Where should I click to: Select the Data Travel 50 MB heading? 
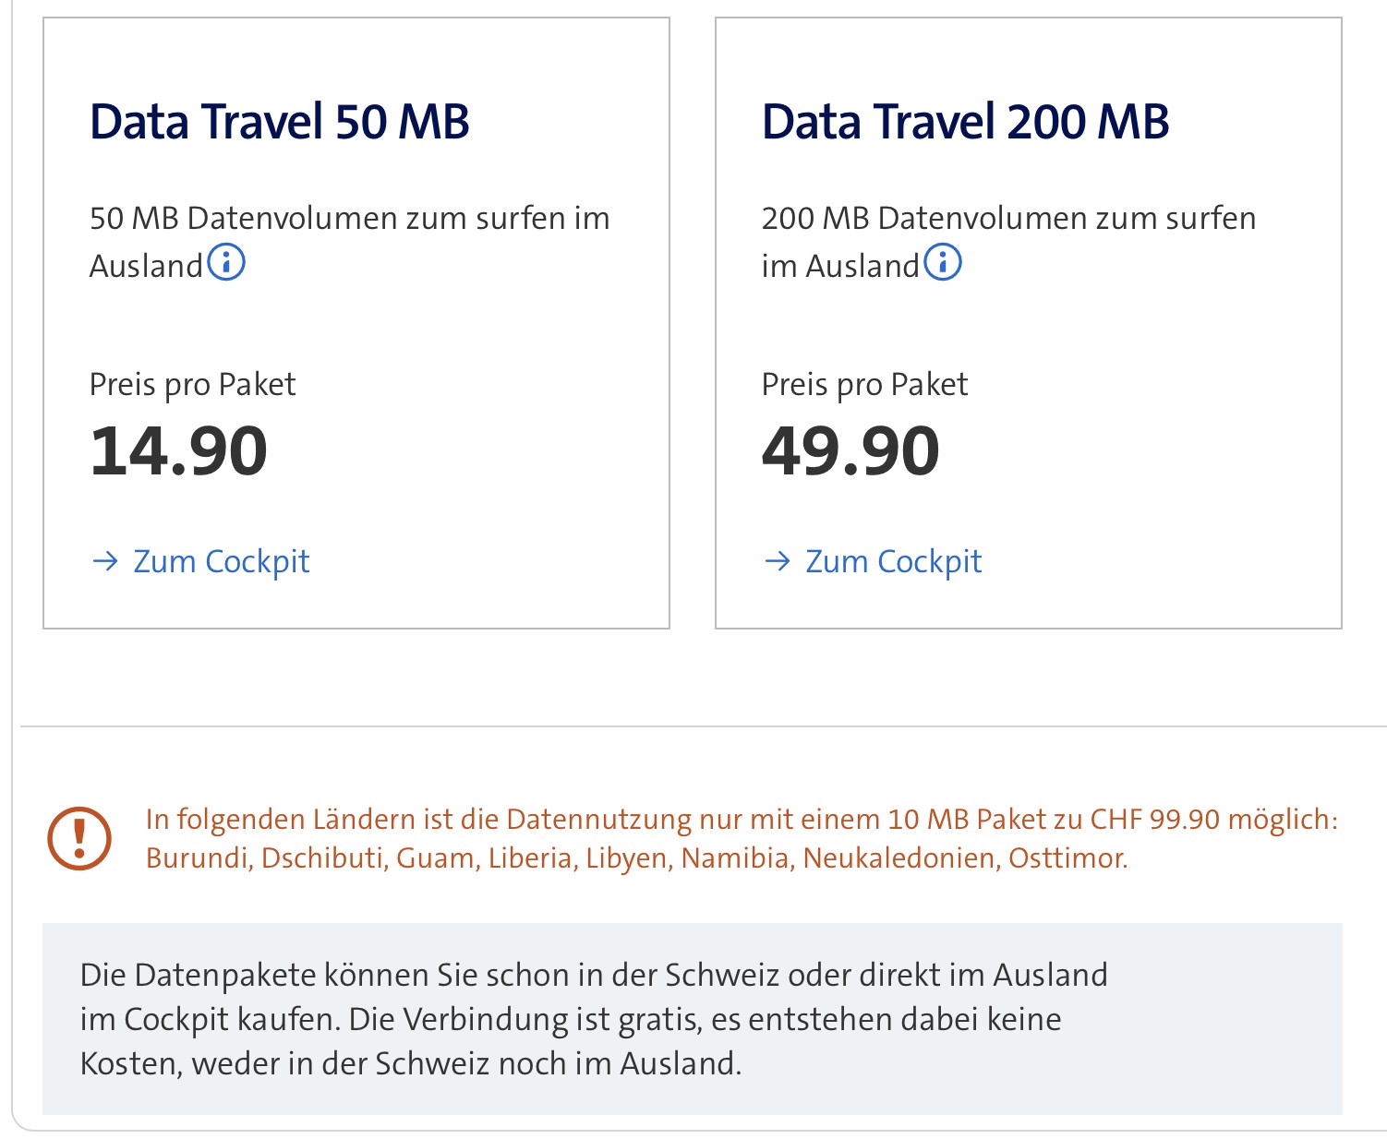pyautogui.click(x=279, y=122)
